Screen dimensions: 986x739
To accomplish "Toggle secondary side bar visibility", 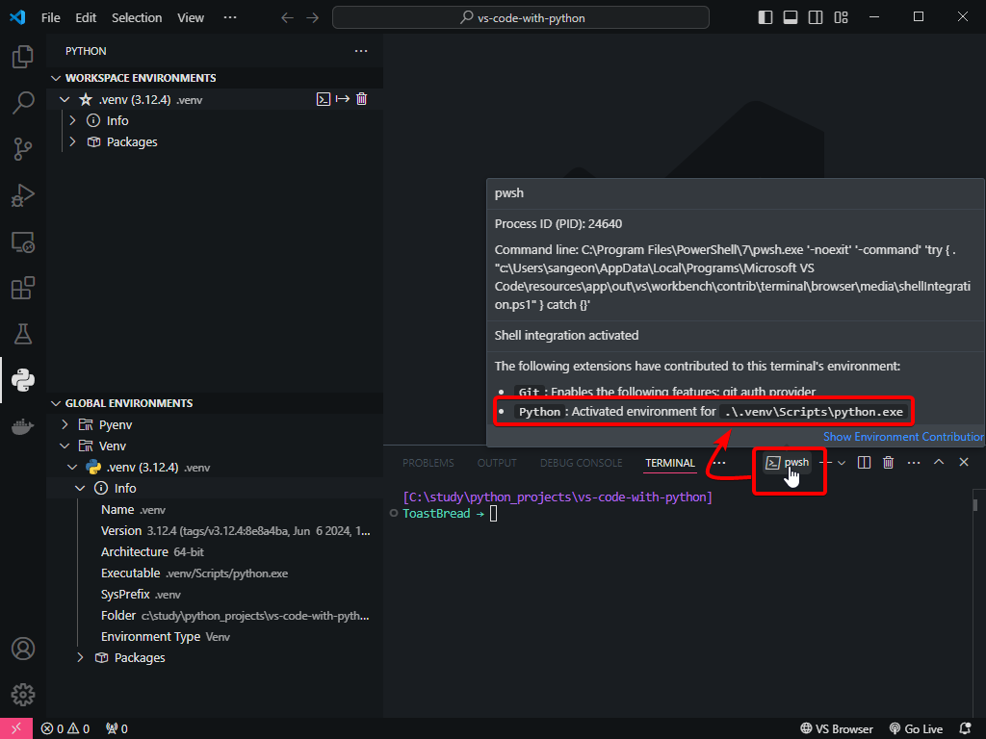I will [x=816, y=17].
